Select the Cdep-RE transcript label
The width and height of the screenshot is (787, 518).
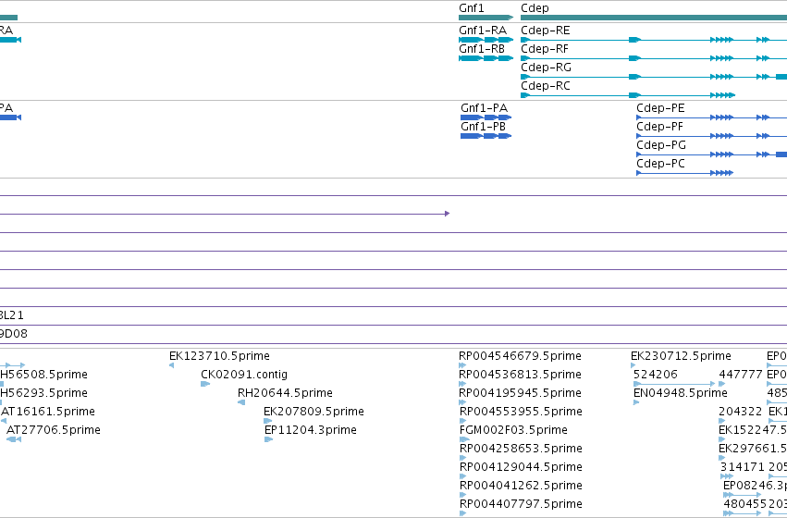click(x=546, y=31)
